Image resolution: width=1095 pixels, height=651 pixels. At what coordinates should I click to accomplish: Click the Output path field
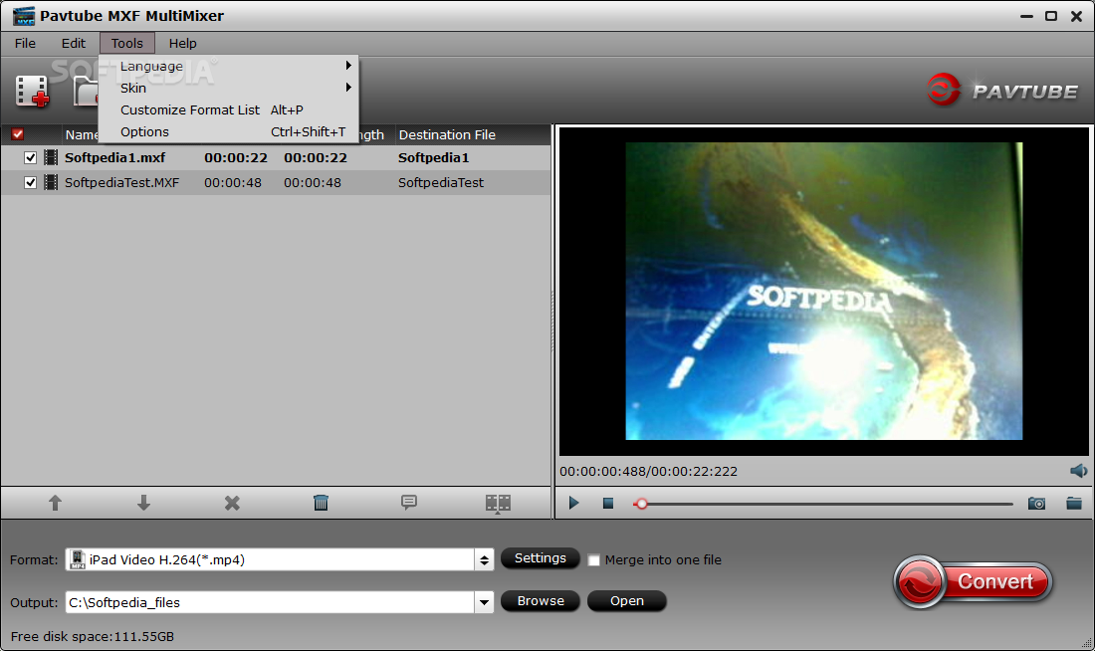(x=270, y=603)
